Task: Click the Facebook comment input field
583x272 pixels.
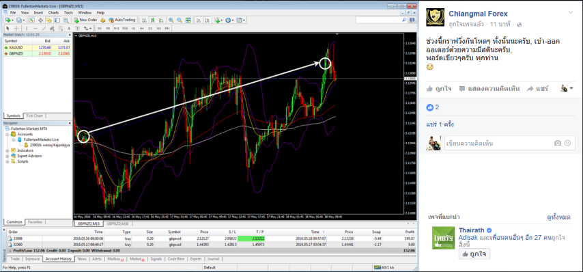Action: click(509, 143)
